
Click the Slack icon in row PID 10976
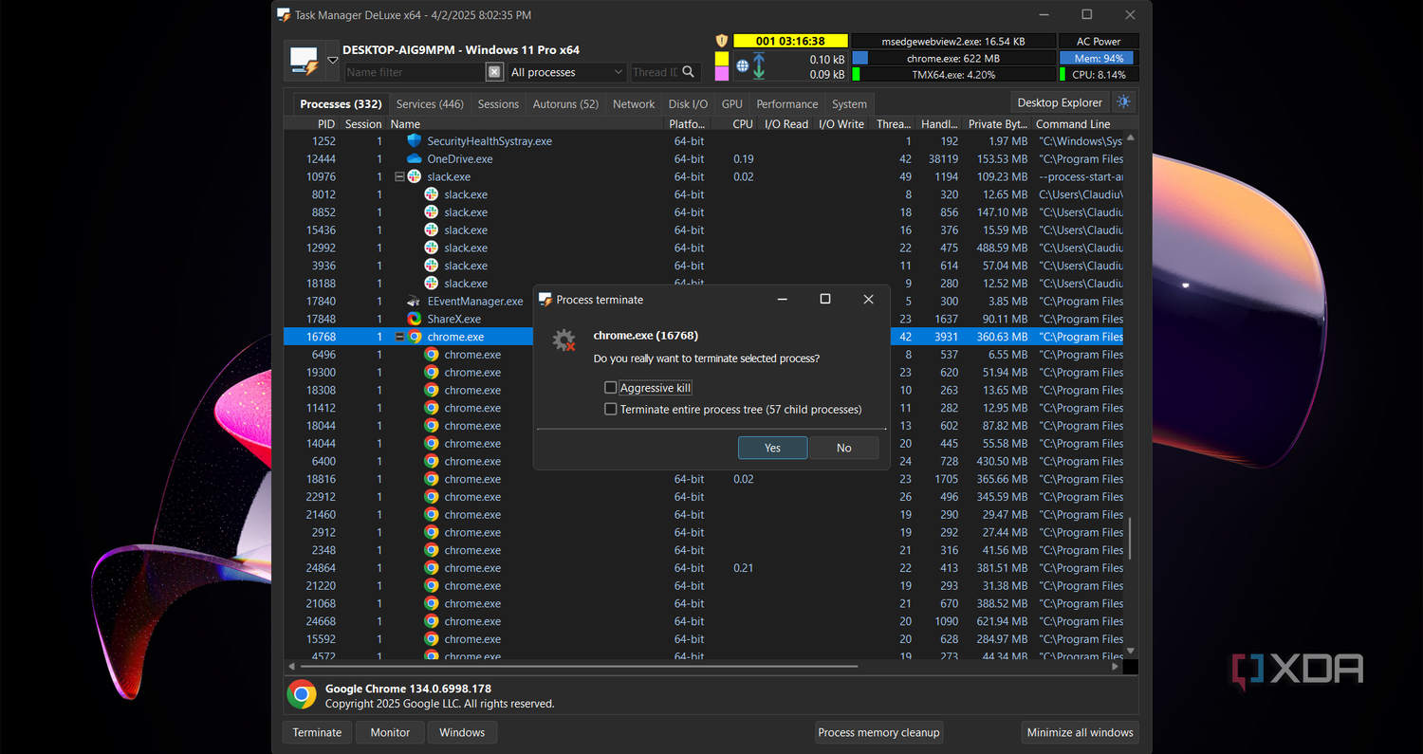(415, 176)
